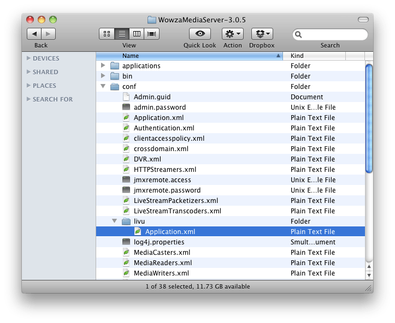Expand the DEVICES sidebar section

[28, 58]
